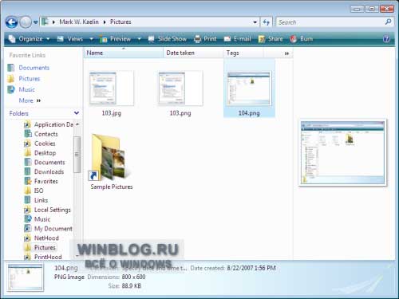Click the Back navigation arrow
Viewport: 399px width, 299px height.
point(12,22)
